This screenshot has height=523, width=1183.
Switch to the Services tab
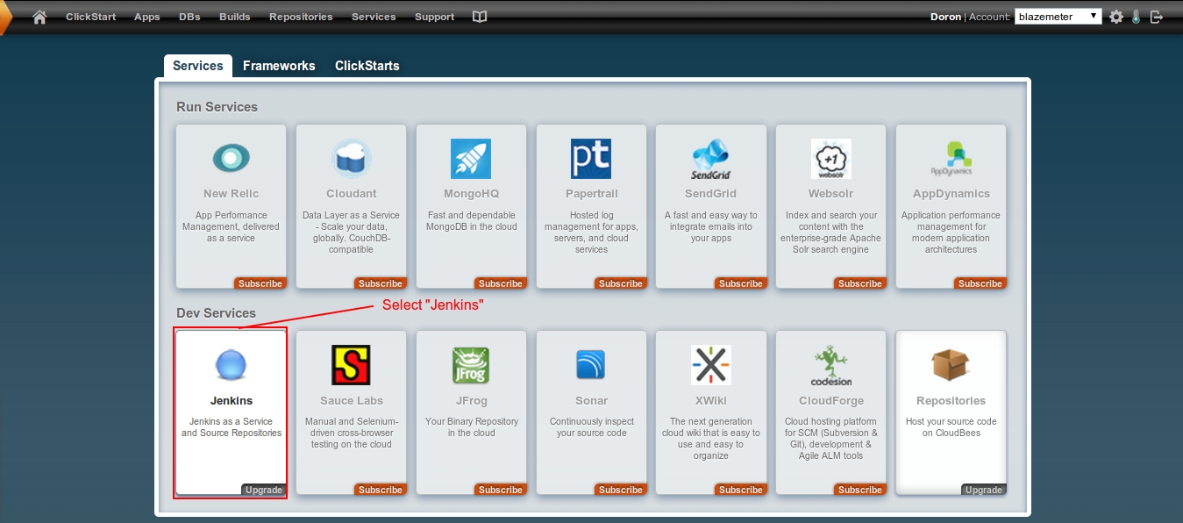point(198,66)
